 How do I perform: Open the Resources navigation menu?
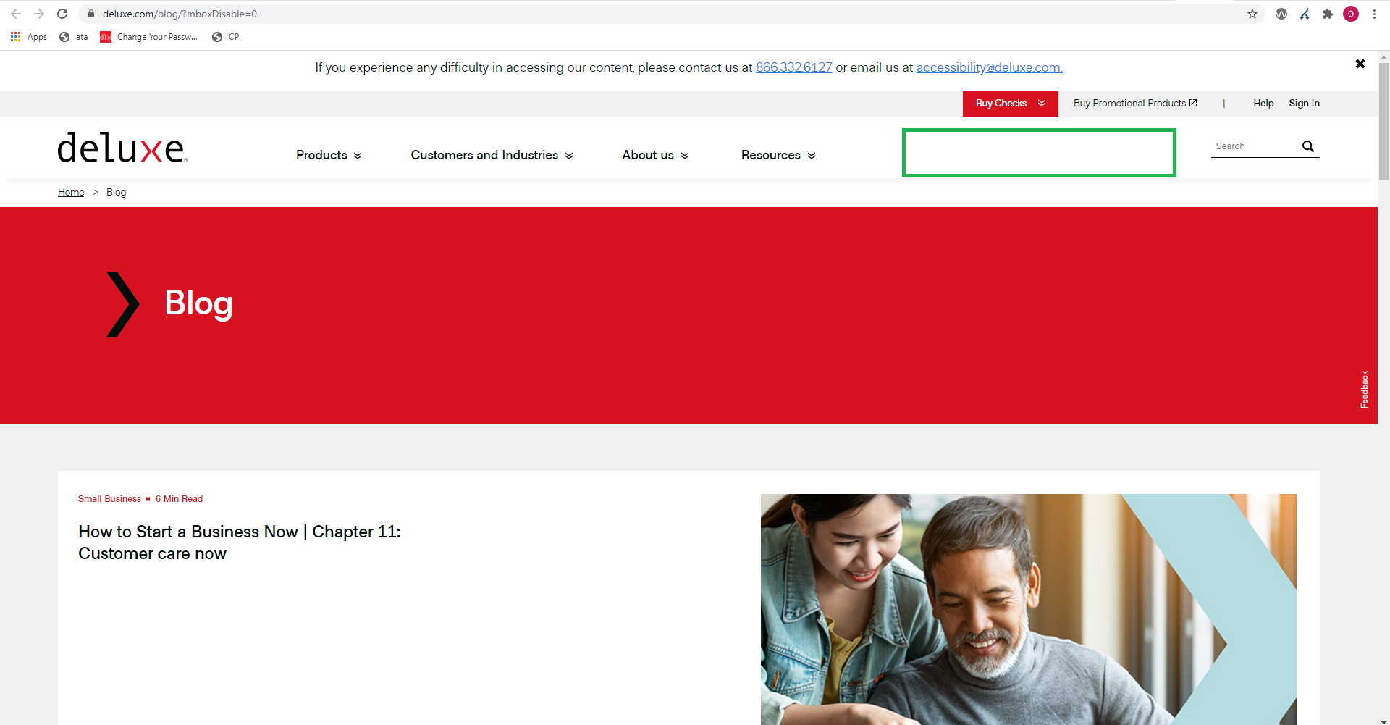778,155
